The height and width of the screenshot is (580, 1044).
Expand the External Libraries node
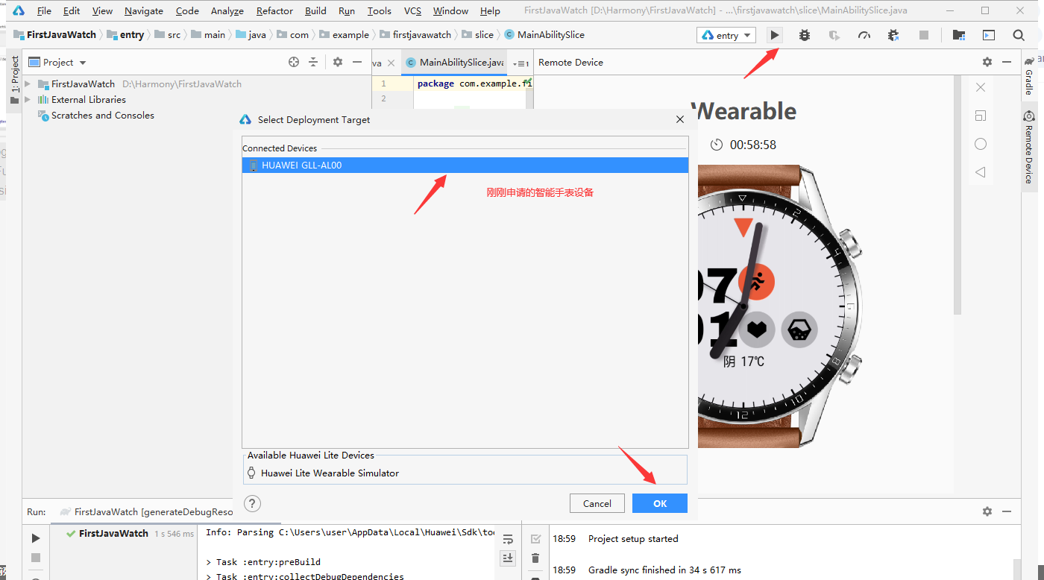28,100
